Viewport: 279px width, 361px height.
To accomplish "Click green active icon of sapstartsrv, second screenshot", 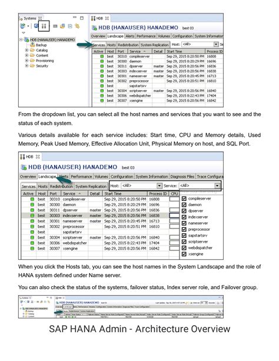I will pos(32,232).
